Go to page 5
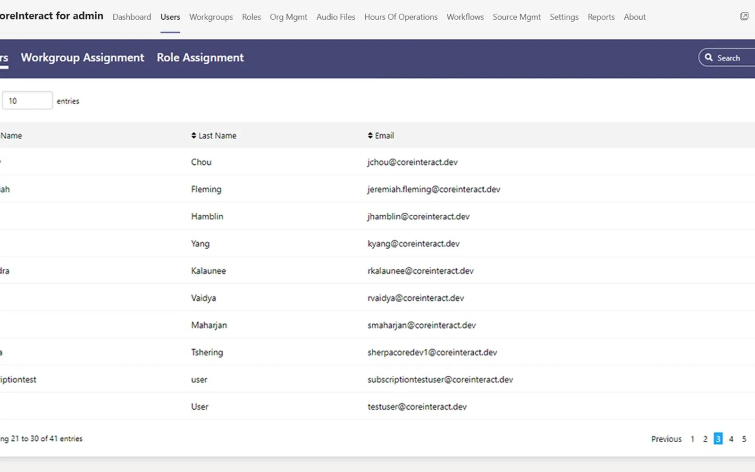The width and height of the screenshot is (755, 472). click(x=744, y=439)
